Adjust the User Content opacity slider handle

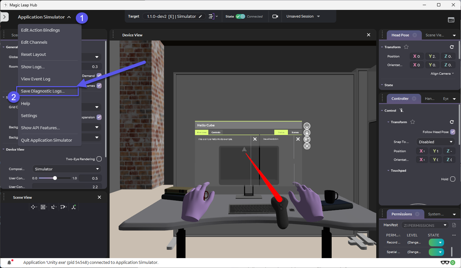(55, 178)
